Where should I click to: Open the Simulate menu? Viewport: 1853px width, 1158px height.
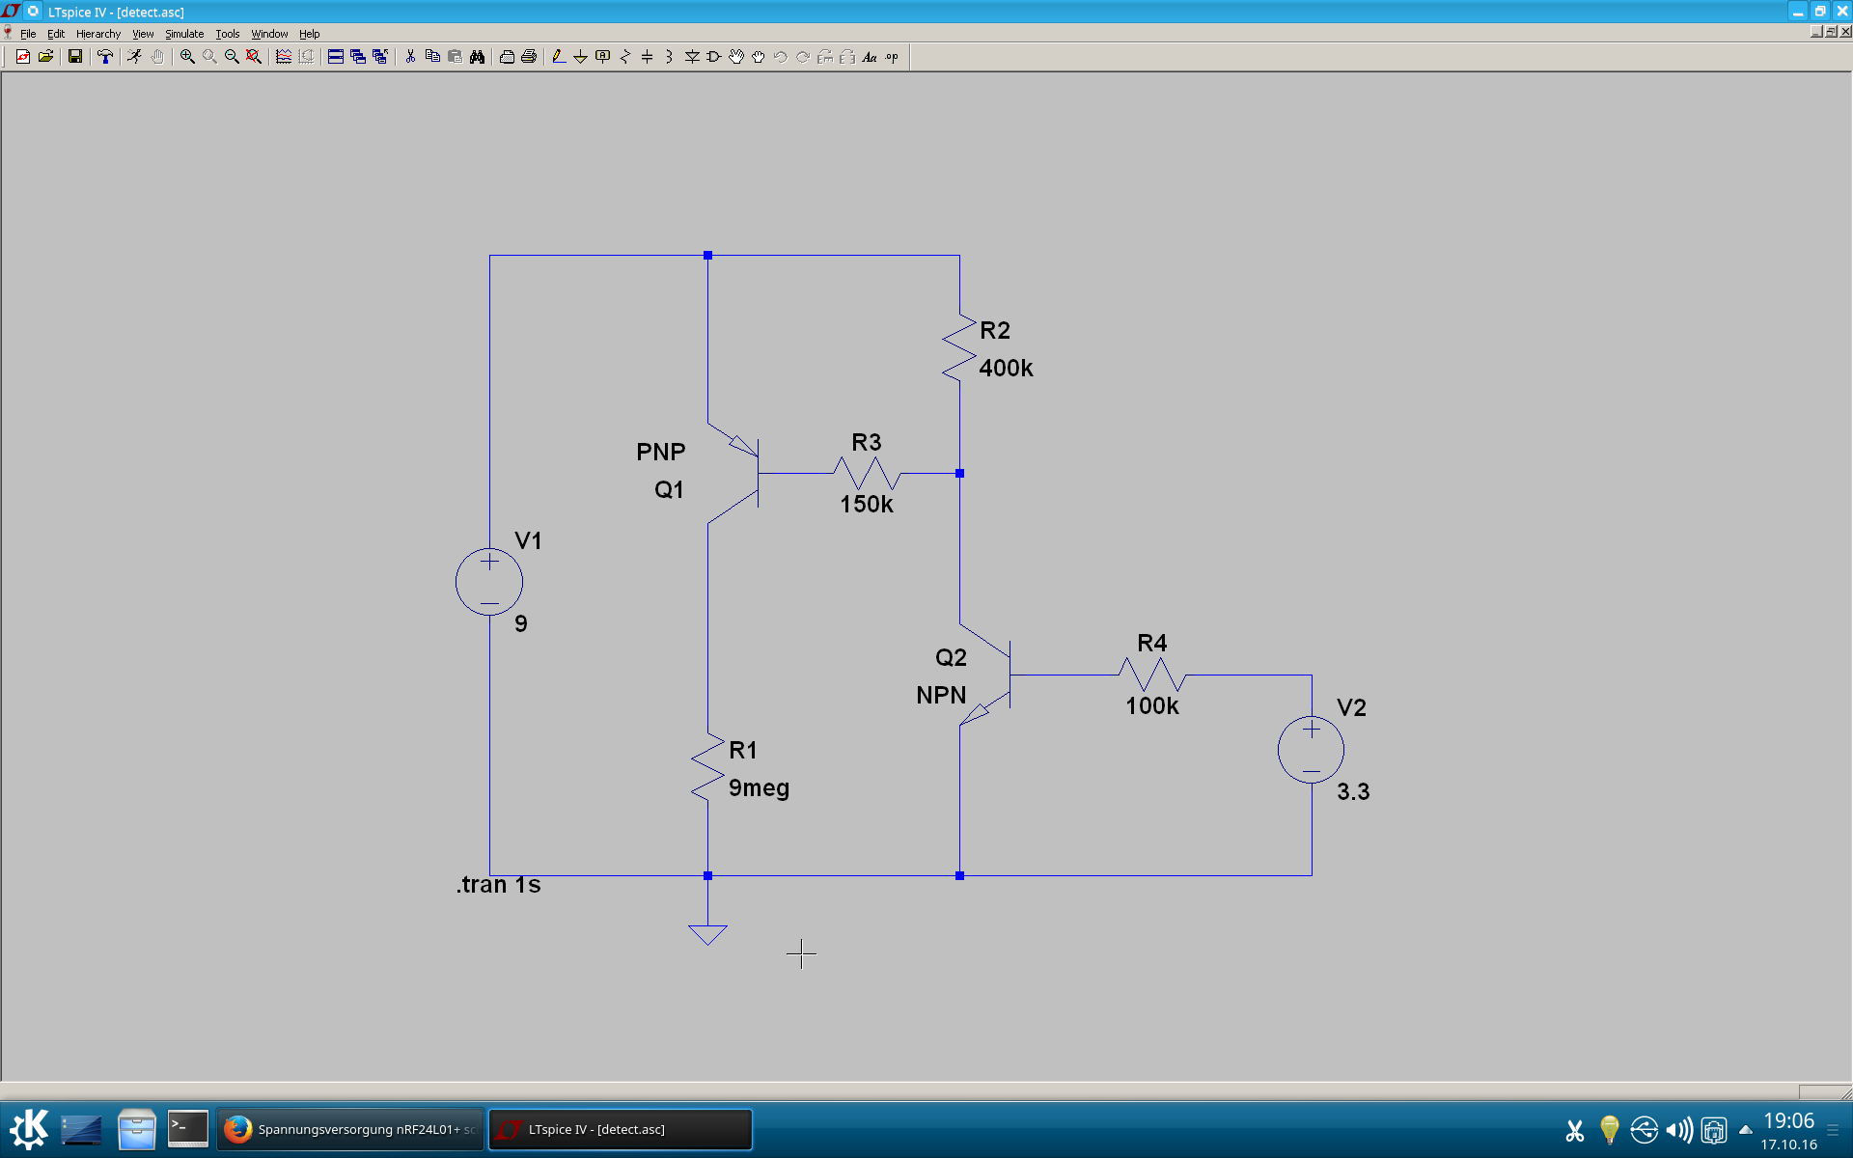(183, 34)
